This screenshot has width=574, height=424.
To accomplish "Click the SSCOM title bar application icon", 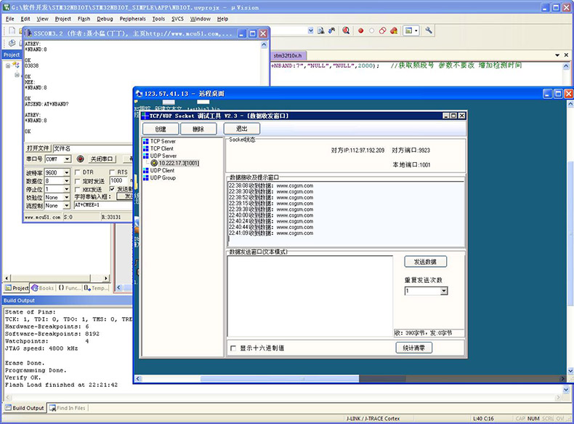I will 28,33.
